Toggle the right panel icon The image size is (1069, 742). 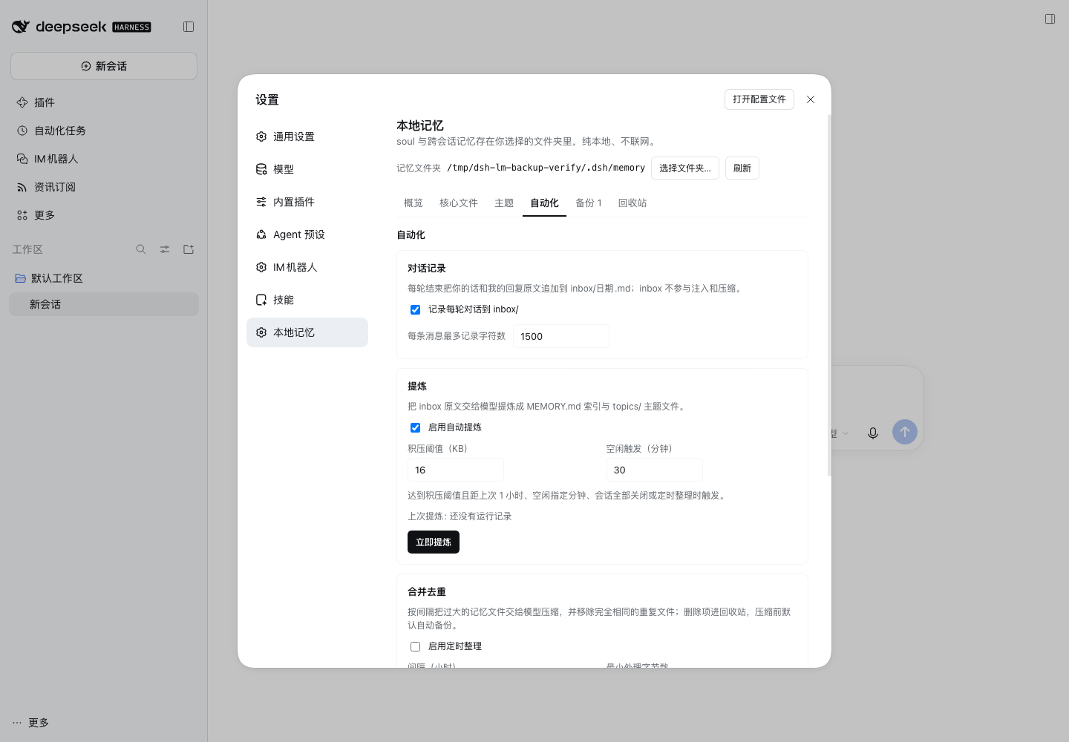coord(1050,19)
